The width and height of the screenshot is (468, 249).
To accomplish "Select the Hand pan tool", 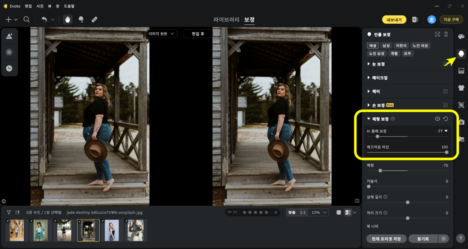I will [x=68, y=20].
